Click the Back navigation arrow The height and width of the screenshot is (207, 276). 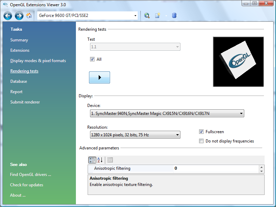[8, 16]
